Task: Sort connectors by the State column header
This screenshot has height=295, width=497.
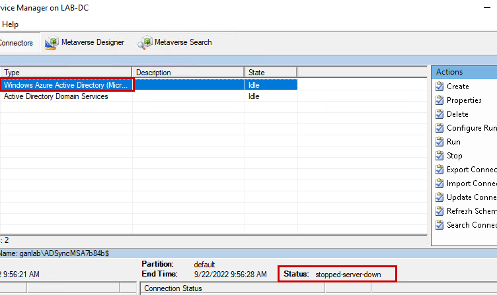Action: click(270, 72)
